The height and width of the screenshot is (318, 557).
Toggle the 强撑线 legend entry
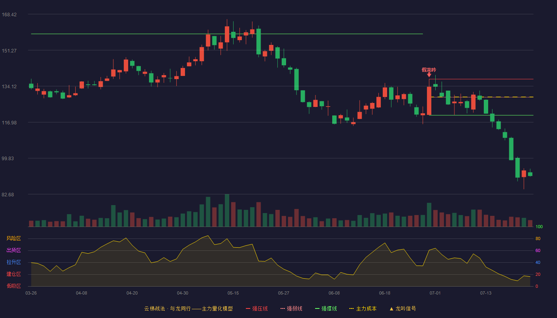(x=326, y=308)
